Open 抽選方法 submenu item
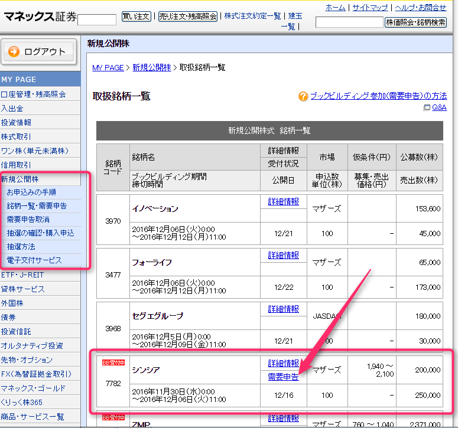458x428 pixels. pos(21,247)
